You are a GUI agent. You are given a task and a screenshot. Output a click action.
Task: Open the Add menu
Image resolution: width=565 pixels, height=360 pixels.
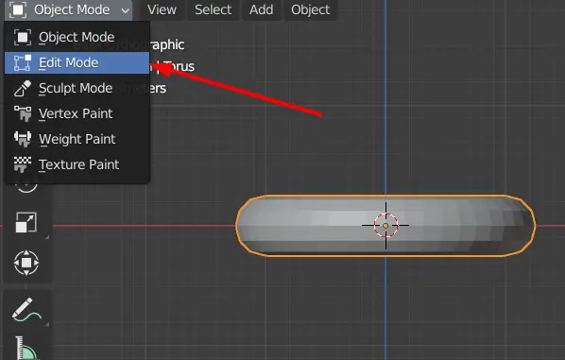pos(261,9)
